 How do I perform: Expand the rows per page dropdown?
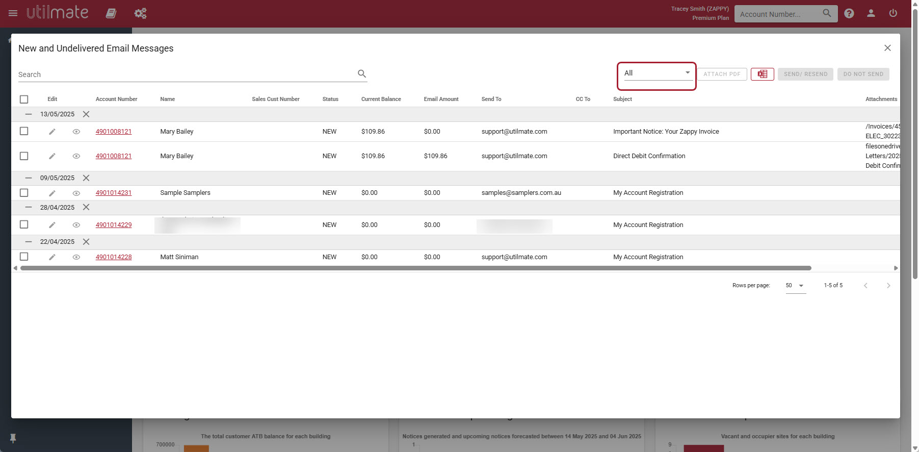pos(795,286)
